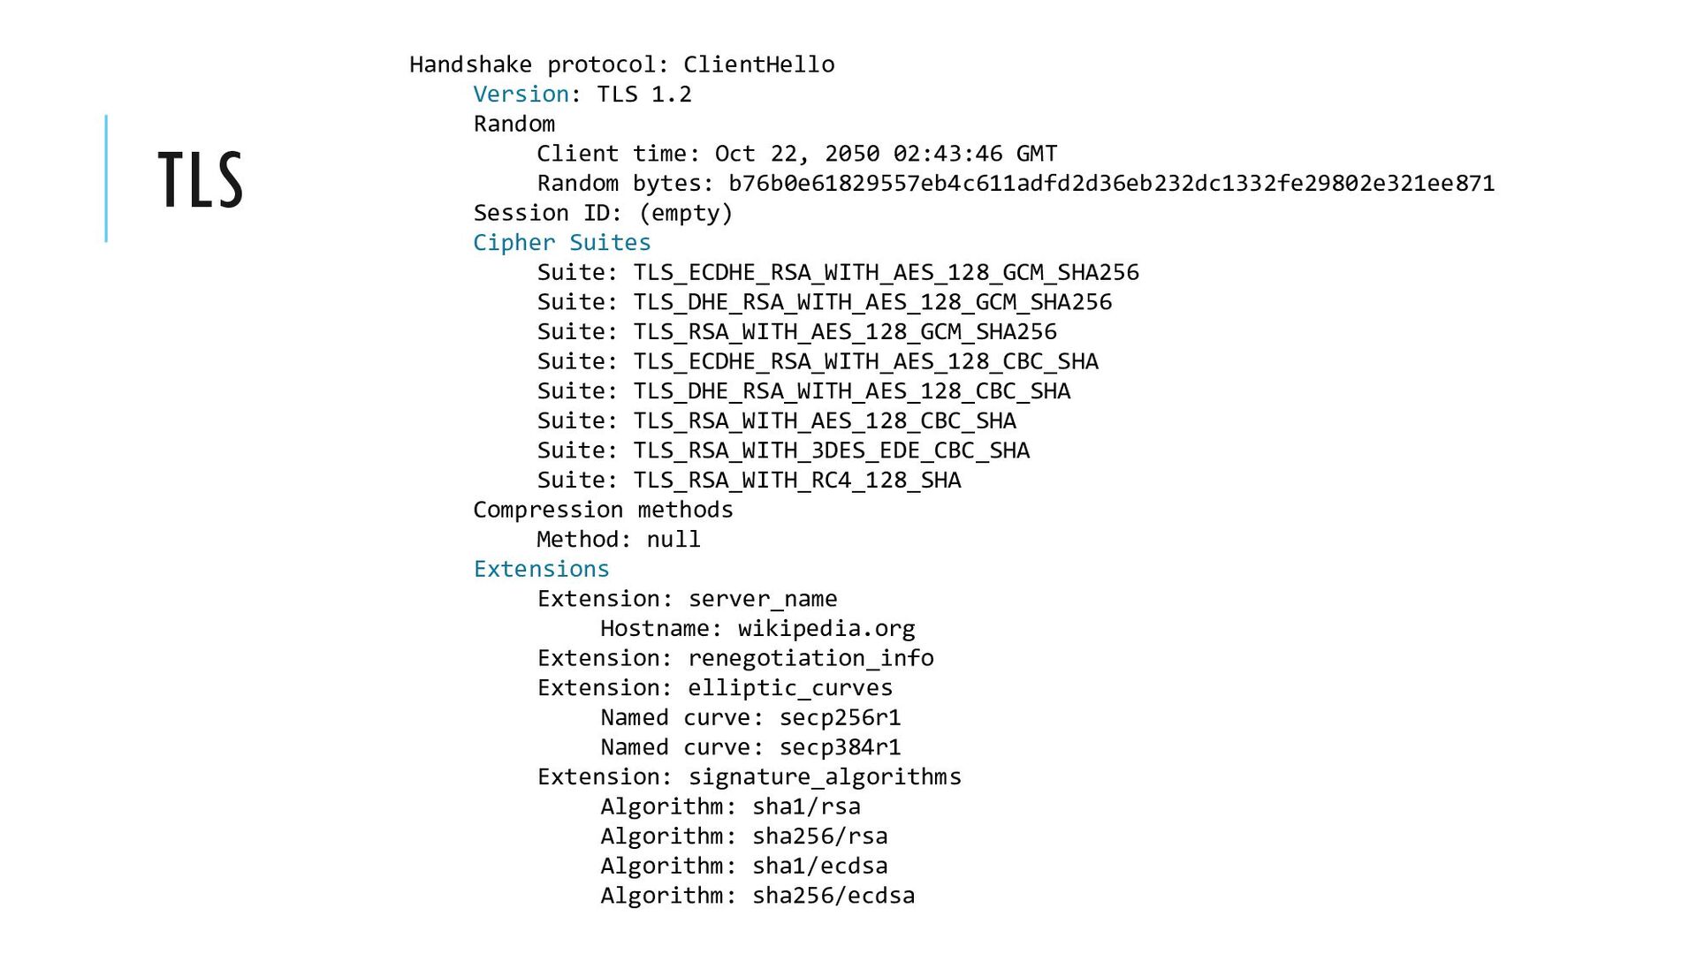Click the blue Extensions heading
1697x954 pixels.
click(541, 569)
